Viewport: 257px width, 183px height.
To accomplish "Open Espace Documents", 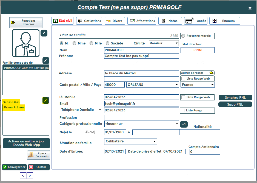I will (39, 155).
